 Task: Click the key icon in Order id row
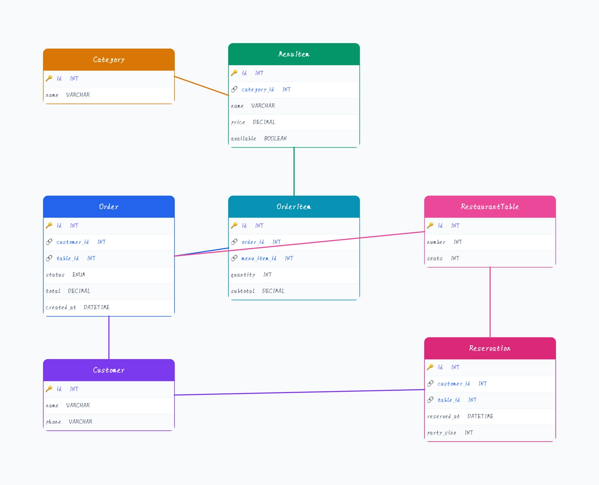[49, 225]
